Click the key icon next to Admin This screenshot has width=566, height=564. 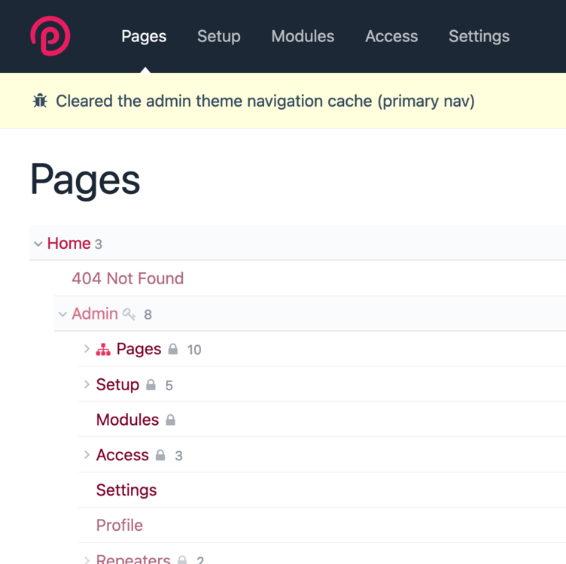pos(129,314)
